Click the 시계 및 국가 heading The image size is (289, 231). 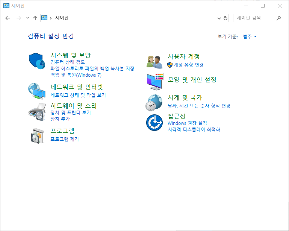(x=185, y=97)
